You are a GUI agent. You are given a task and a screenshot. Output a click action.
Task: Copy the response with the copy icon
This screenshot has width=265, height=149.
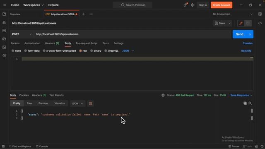pyautogui.click(x=245, y=103)
